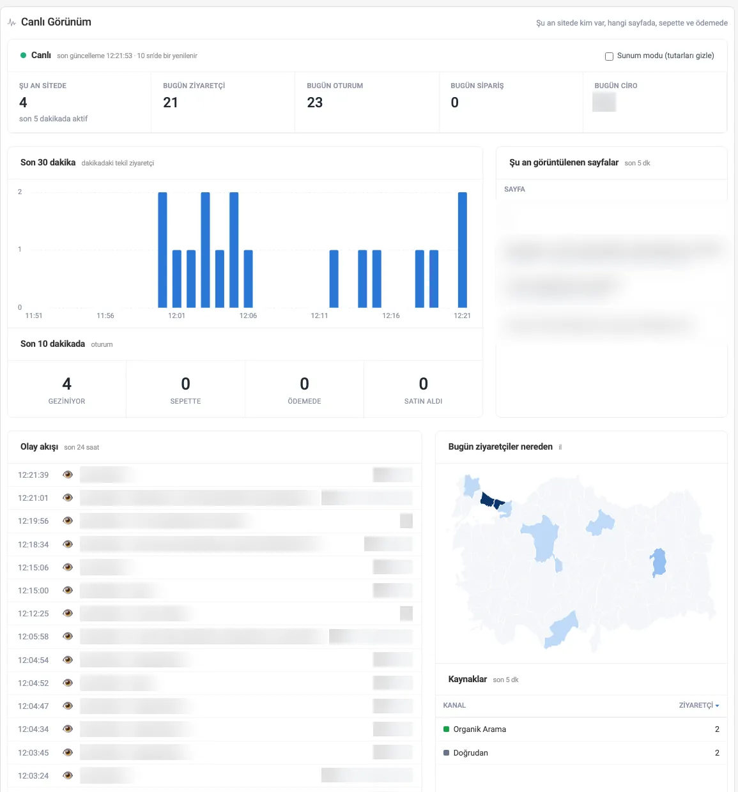Click the ÖDEMEDE label
The width and height of the screenshot is (738, 792).
point(305,401)
